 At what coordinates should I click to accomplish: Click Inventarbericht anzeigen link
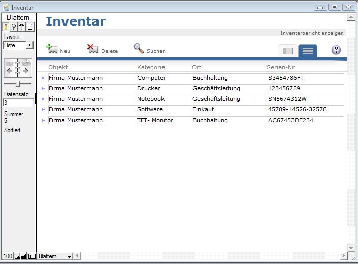click(312, 33)
